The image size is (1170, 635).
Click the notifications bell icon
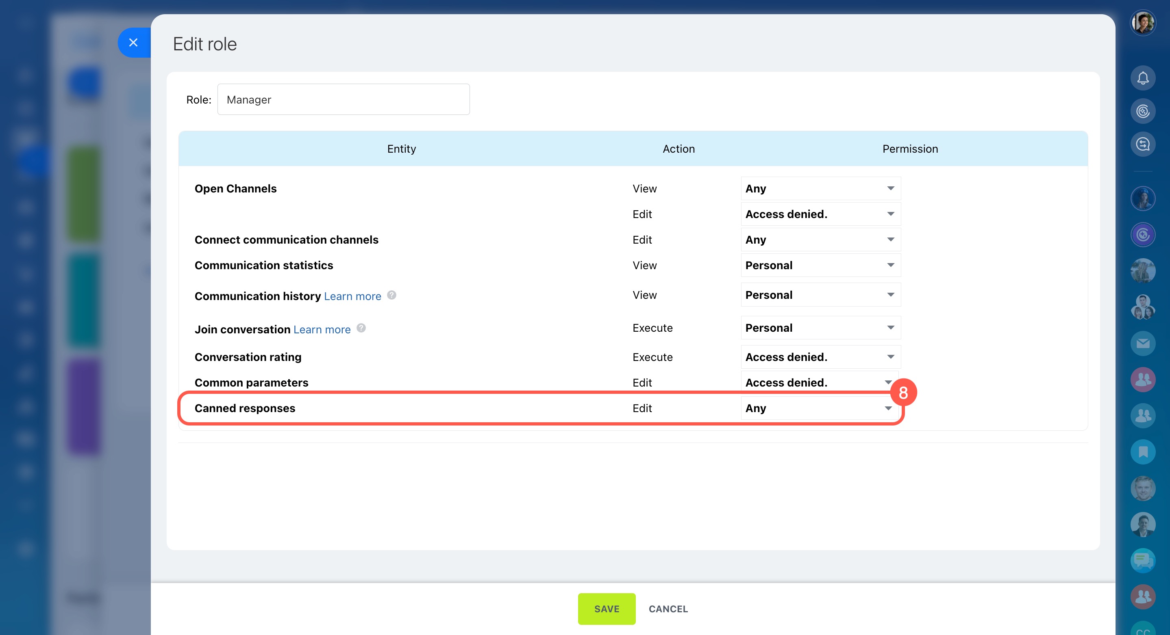click(x=1142, y=78)
